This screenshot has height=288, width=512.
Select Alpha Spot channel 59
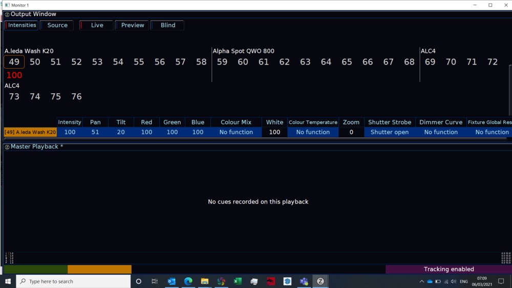[222, 62]
